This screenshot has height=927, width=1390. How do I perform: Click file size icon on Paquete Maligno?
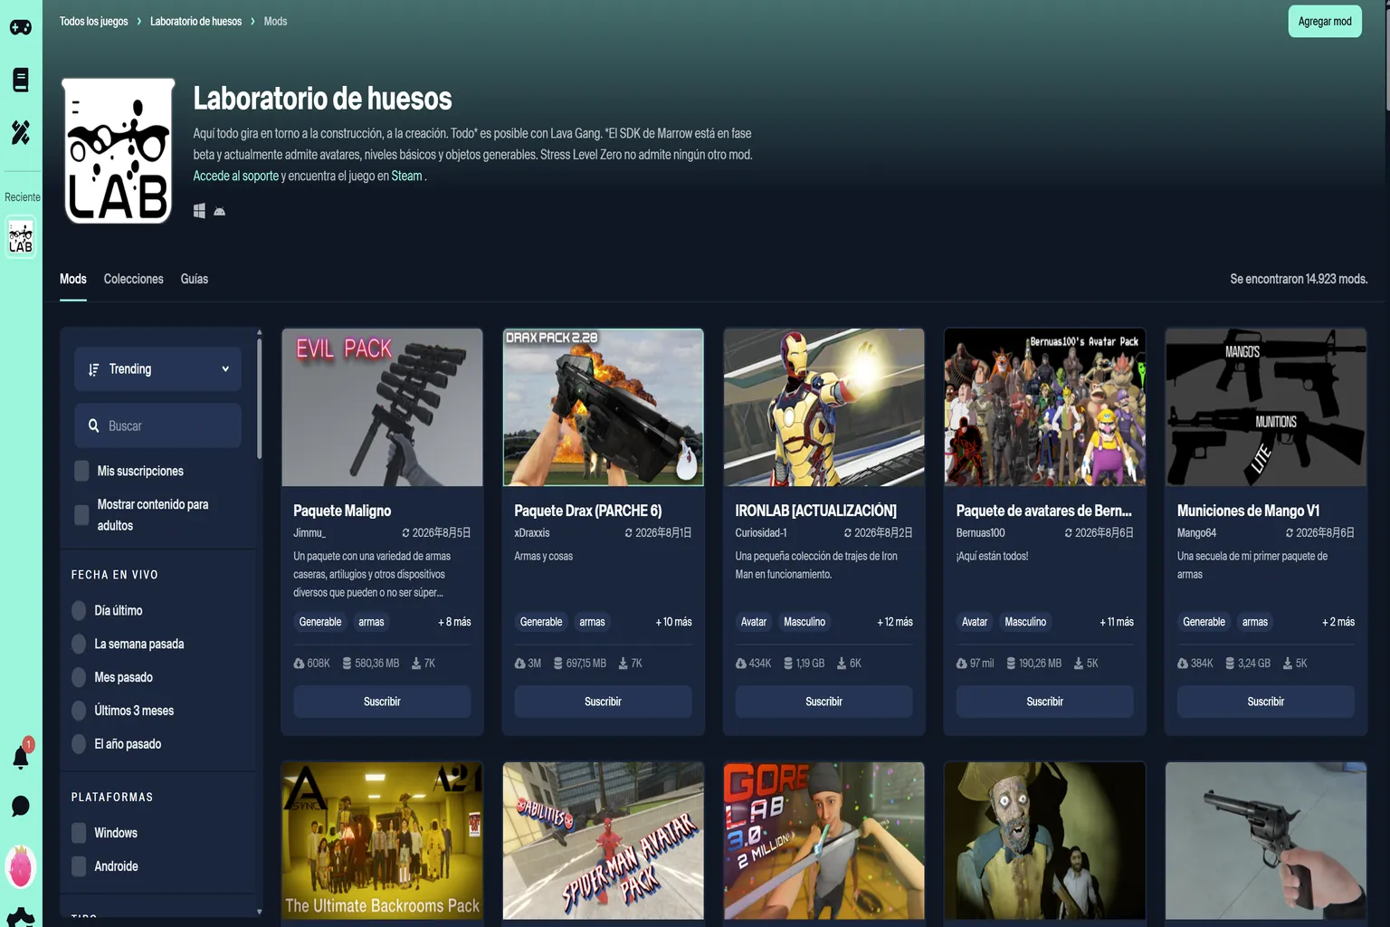click(347, 664)
